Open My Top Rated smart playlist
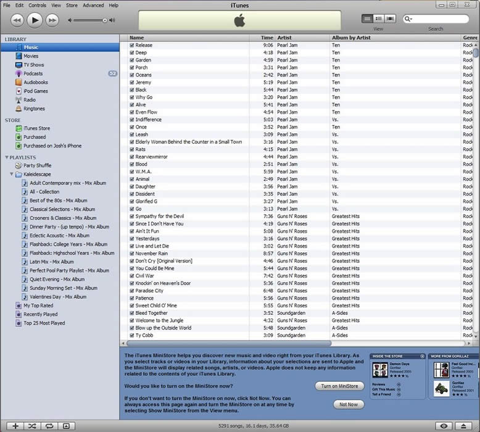 coord(38,305)
